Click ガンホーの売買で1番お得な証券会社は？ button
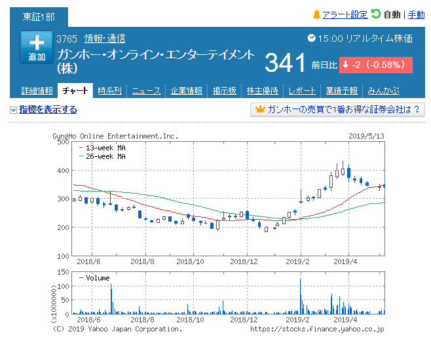Image resolution: width=431 pixels, height=338 pixels. click(x=337, y=109)
